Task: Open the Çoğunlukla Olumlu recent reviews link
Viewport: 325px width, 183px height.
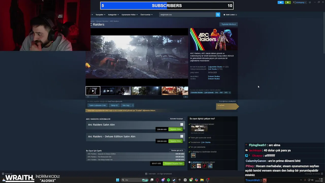Action: click(215, 67)
